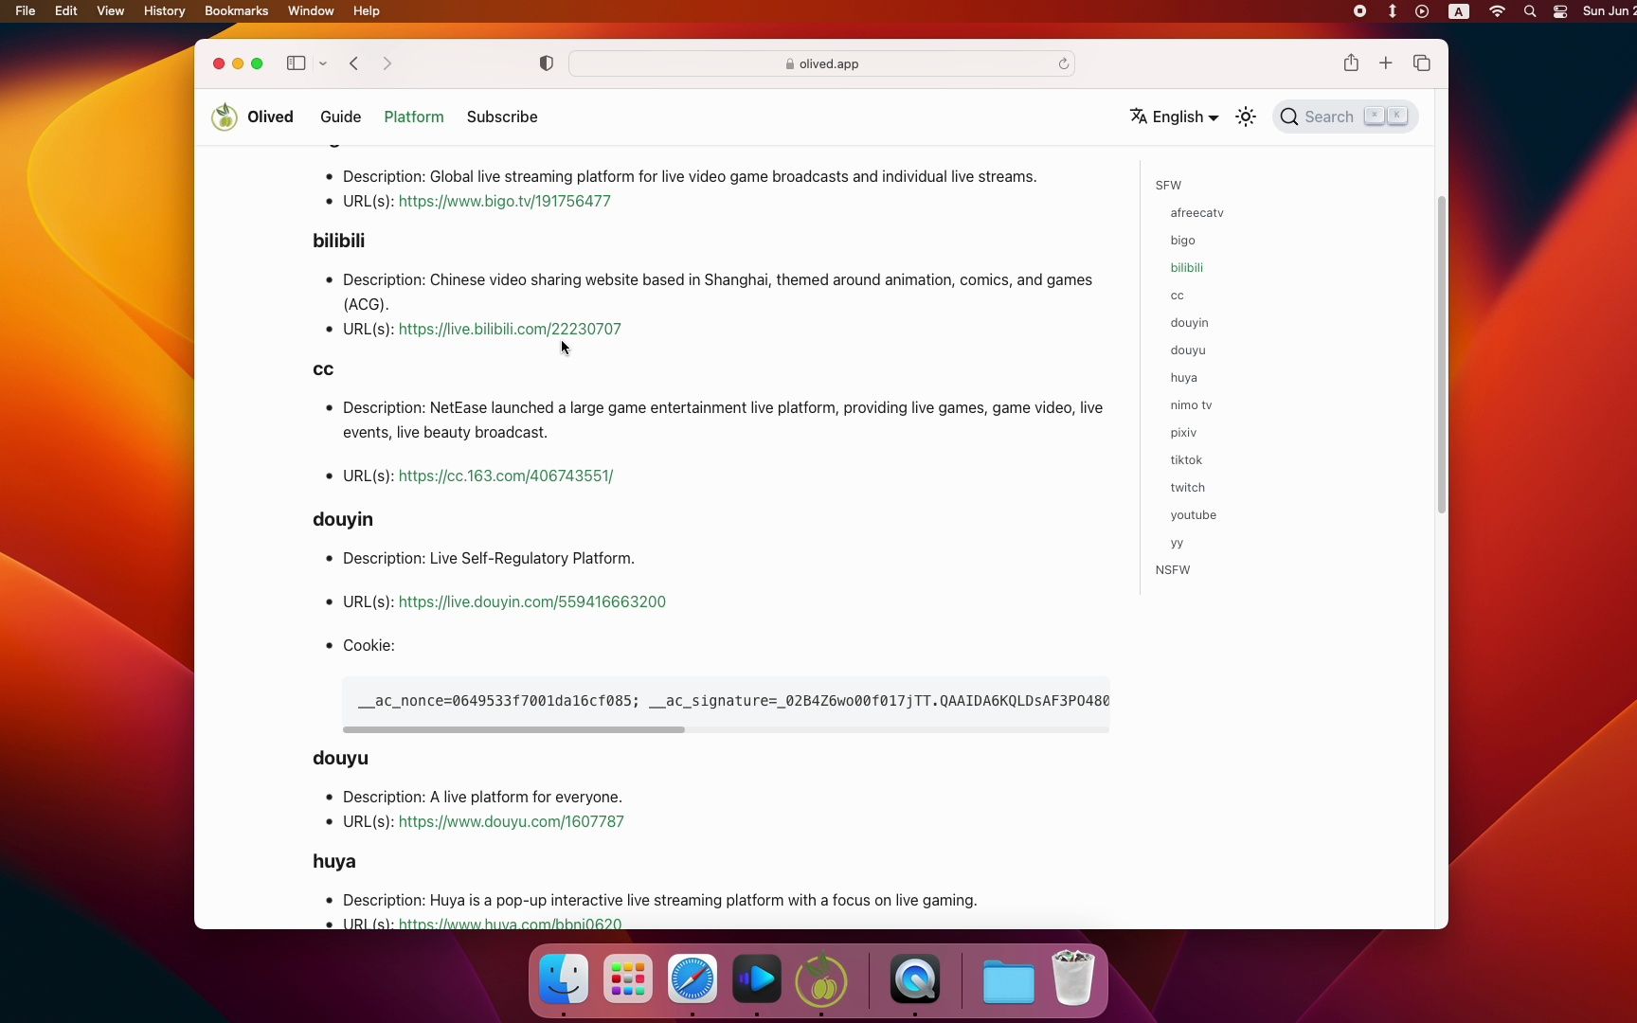Open Launchpad from the Dock
Viewport: 1637px width, 1023px height.
click(628, 979)
